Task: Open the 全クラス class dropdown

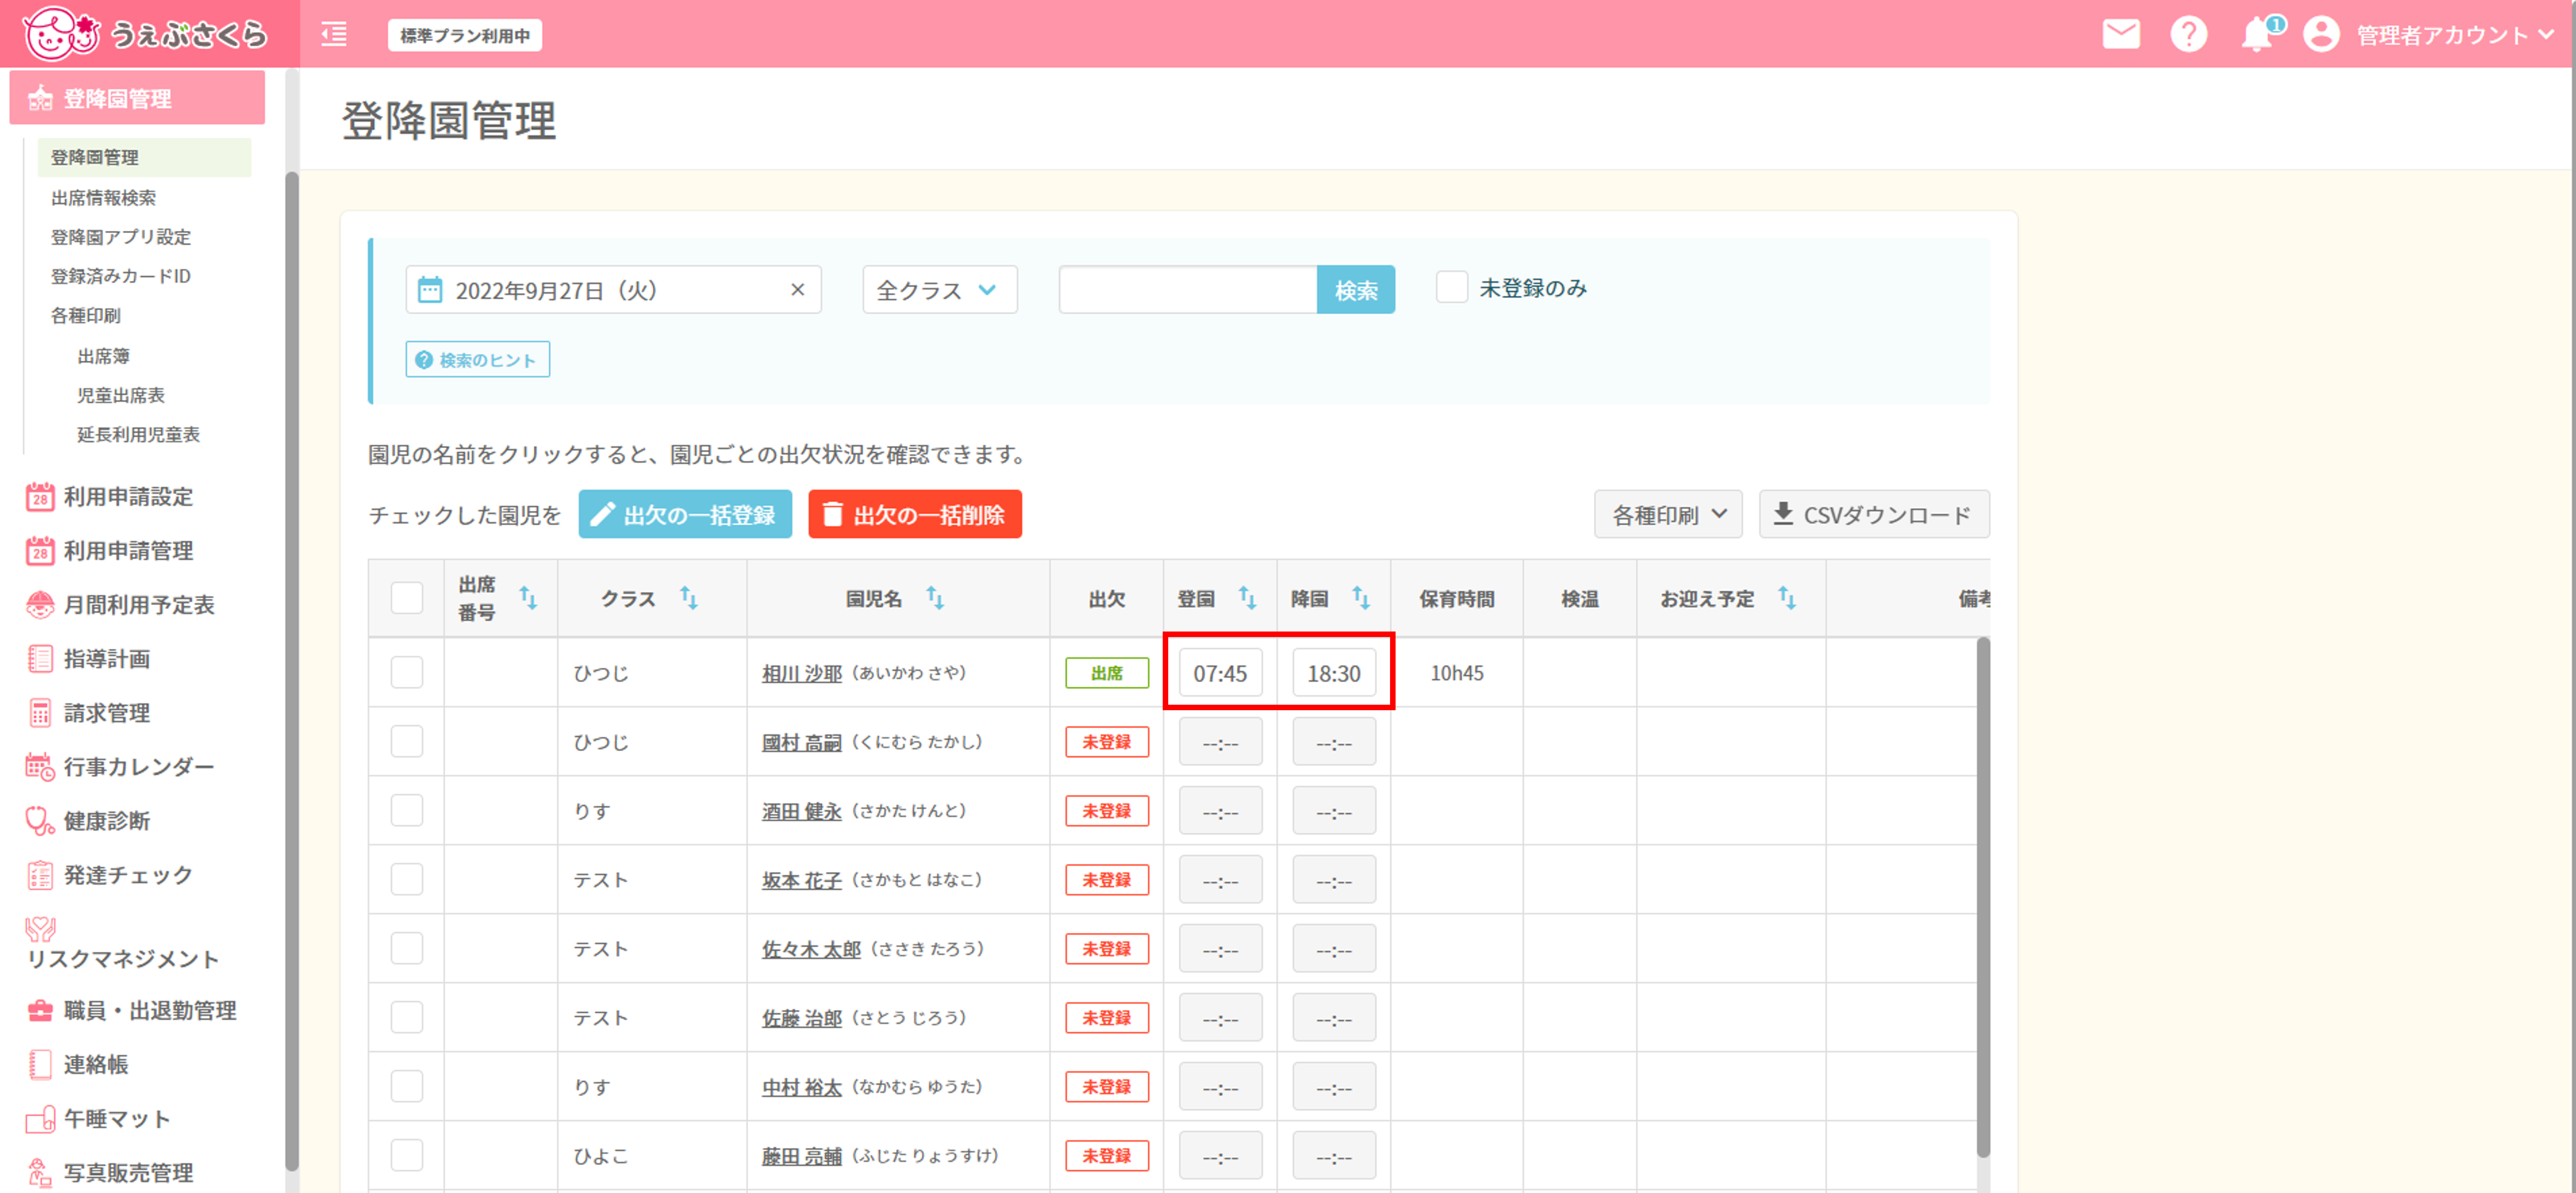Action: coord(940,290)
